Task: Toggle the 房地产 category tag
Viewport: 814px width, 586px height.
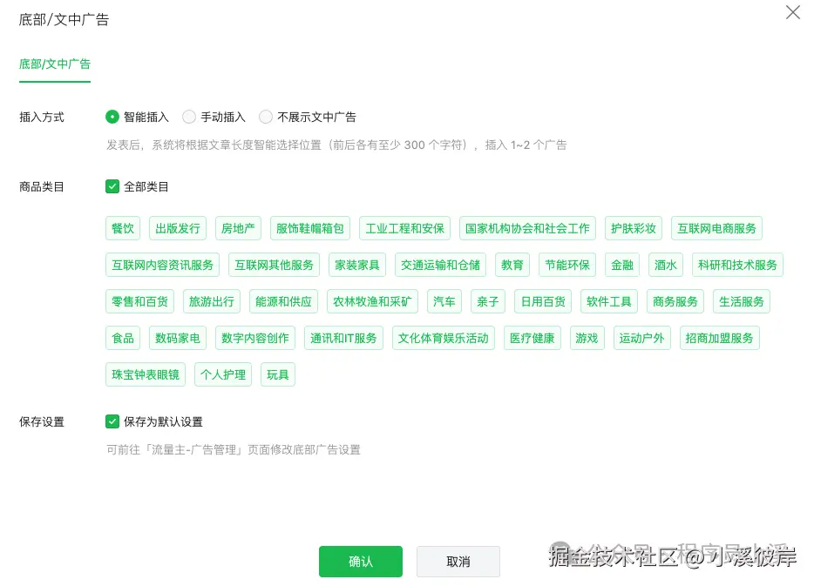Action: (237, 228)
